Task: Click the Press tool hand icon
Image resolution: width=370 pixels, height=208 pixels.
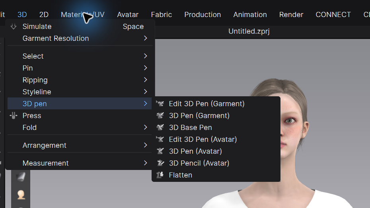Action: pyautogui.click(x=14, y=116)
